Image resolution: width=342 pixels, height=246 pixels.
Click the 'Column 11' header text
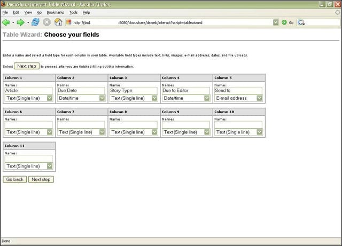tap(14, 146)
